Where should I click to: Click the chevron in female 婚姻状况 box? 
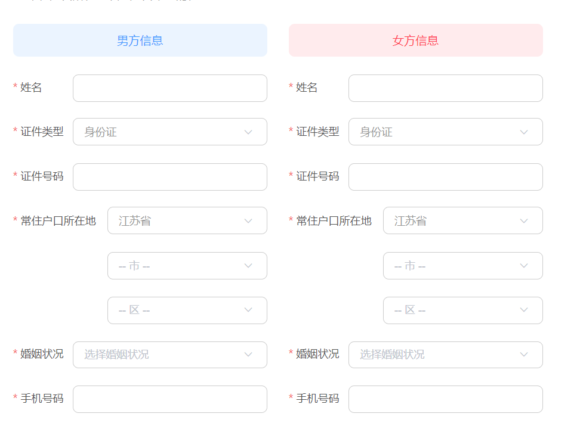(524, 355)
